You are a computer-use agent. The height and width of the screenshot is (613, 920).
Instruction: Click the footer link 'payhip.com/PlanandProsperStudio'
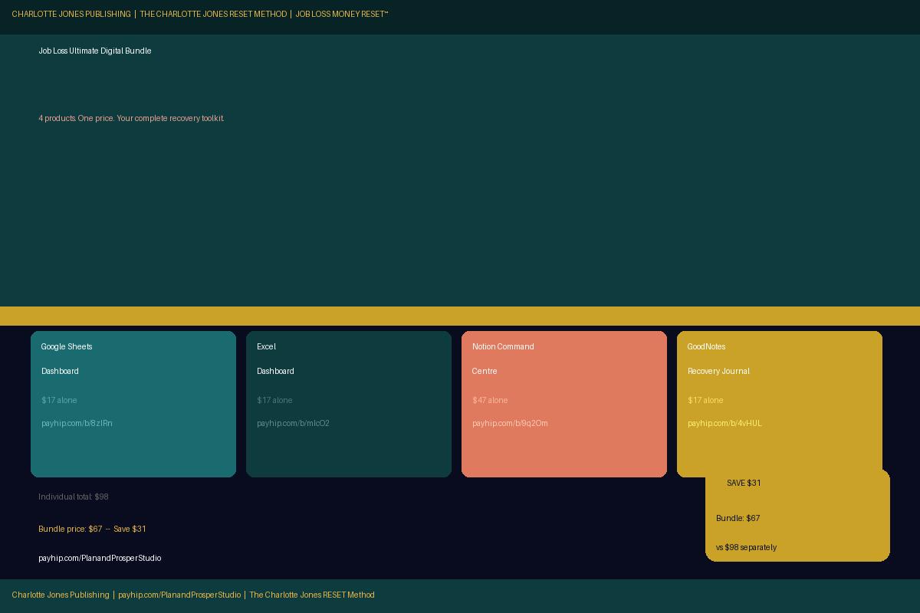tap(179, 595)
